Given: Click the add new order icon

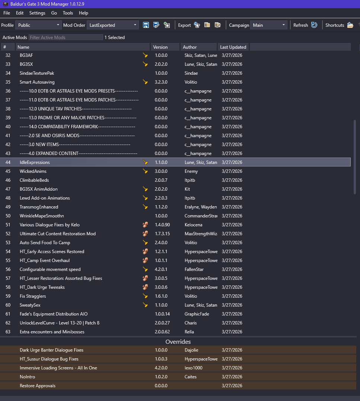Looking at the screenshot, I should pos(167,25).
